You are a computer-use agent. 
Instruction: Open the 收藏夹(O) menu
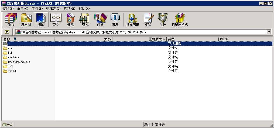point(53,9)
